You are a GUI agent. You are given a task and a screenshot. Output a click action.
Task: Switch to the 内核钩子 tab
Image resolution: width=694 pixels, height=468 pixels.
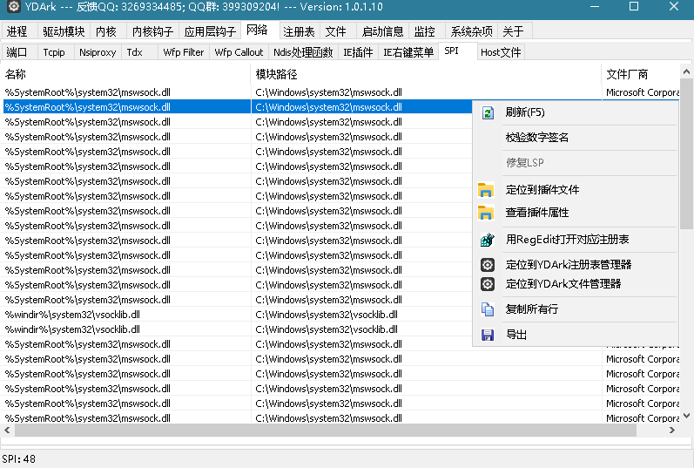tap(152, 31)
